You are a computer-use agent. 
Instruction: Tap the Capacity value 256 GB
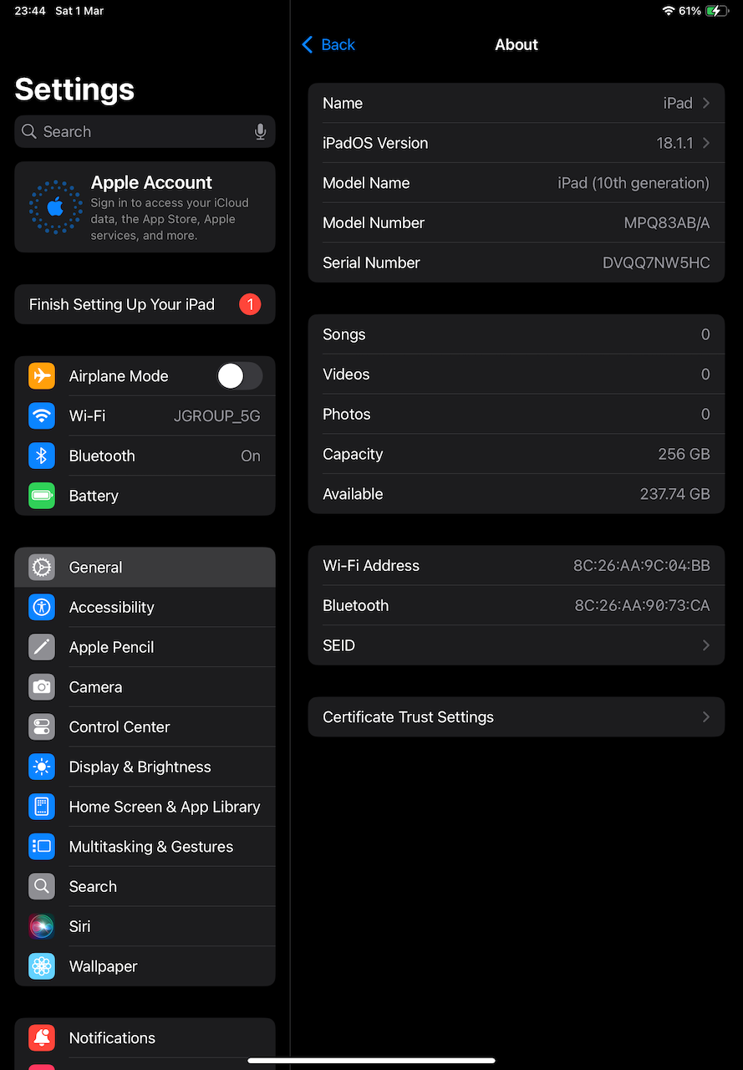click(x=684, y=455)
